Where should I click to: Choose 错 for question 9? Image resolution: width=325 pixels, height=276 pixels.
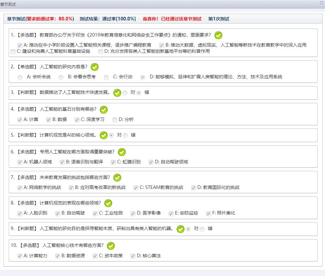[x=202, y=229]
